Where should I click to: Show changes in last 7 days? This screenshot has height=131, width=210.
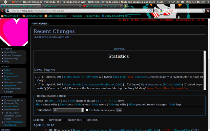point(105,101)
